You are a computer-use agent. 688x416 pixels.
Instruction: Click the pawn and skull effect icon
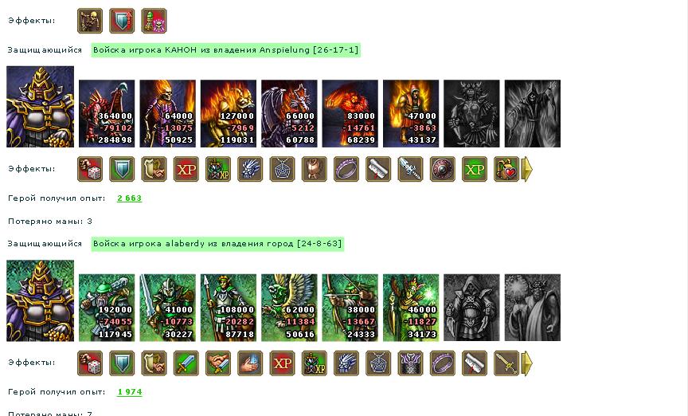click(154, 21)
